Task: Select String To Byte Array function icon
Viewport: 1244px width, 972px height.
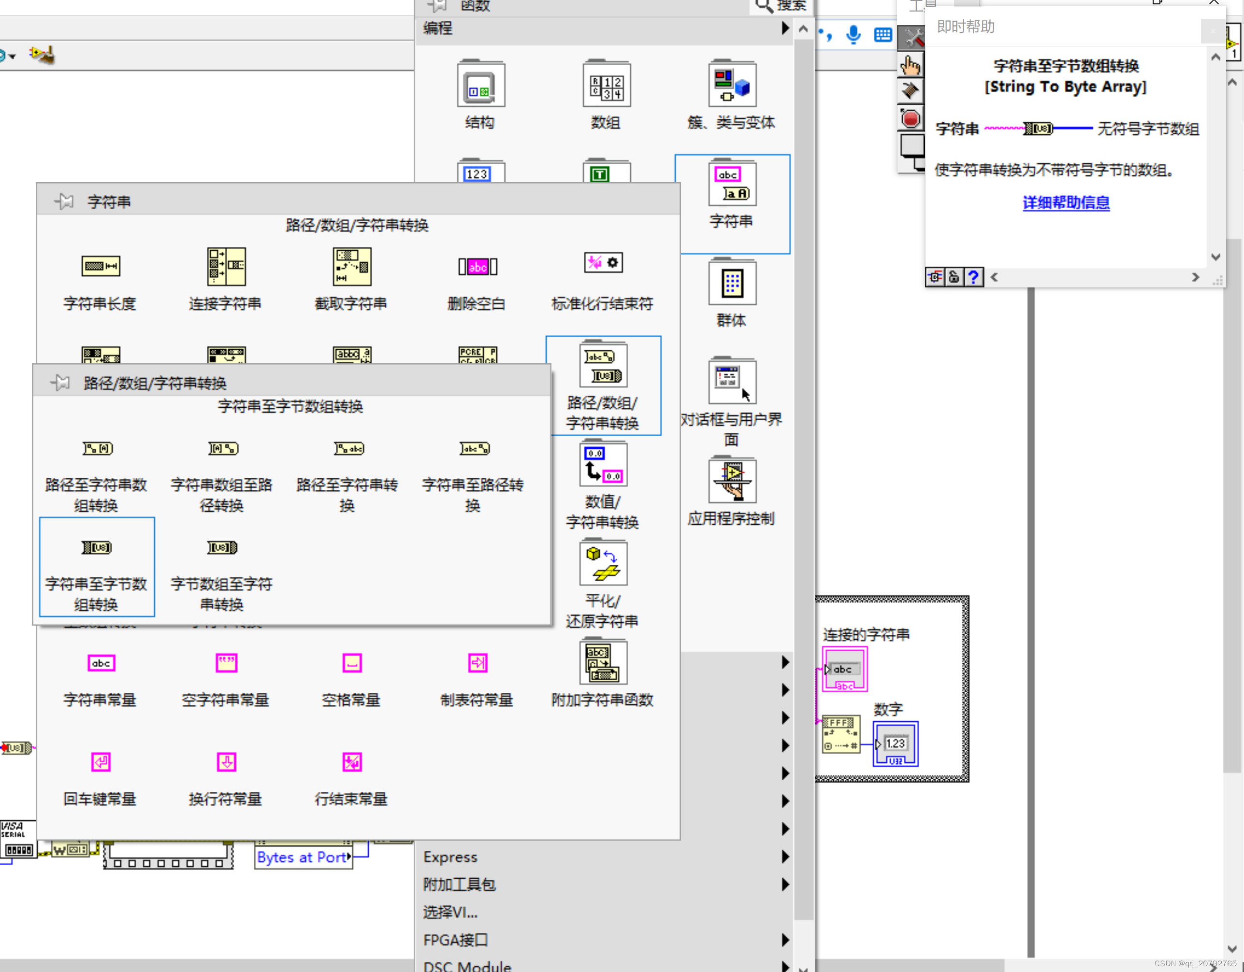Action: click(x=97, y=547)
